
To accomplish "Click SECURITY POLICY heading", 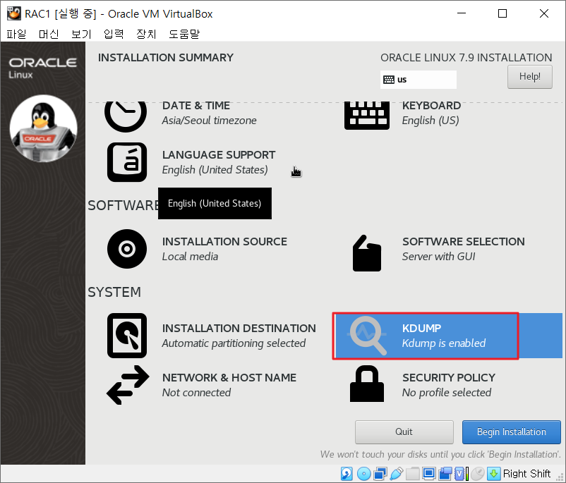I will point(449,378).
